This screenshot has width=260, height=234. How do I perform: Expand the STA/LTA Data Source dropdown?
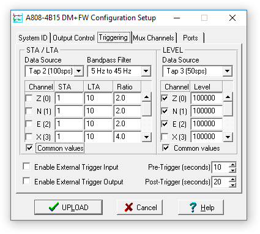[79, 71]
